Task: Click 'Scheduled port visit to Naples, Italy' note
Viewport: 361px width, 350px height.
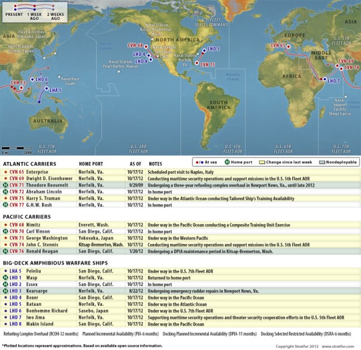Action: coord(180,172)
